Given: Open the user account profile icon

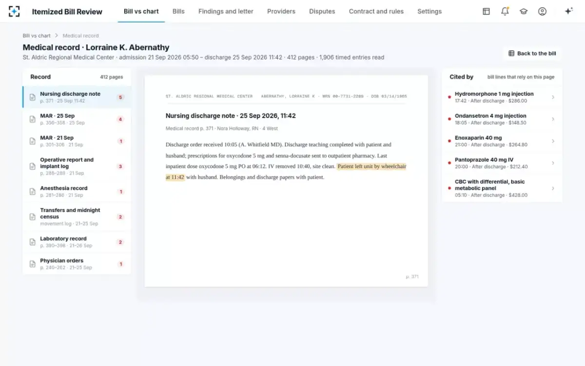Looking at the screenshot, I should click(542, 11).
